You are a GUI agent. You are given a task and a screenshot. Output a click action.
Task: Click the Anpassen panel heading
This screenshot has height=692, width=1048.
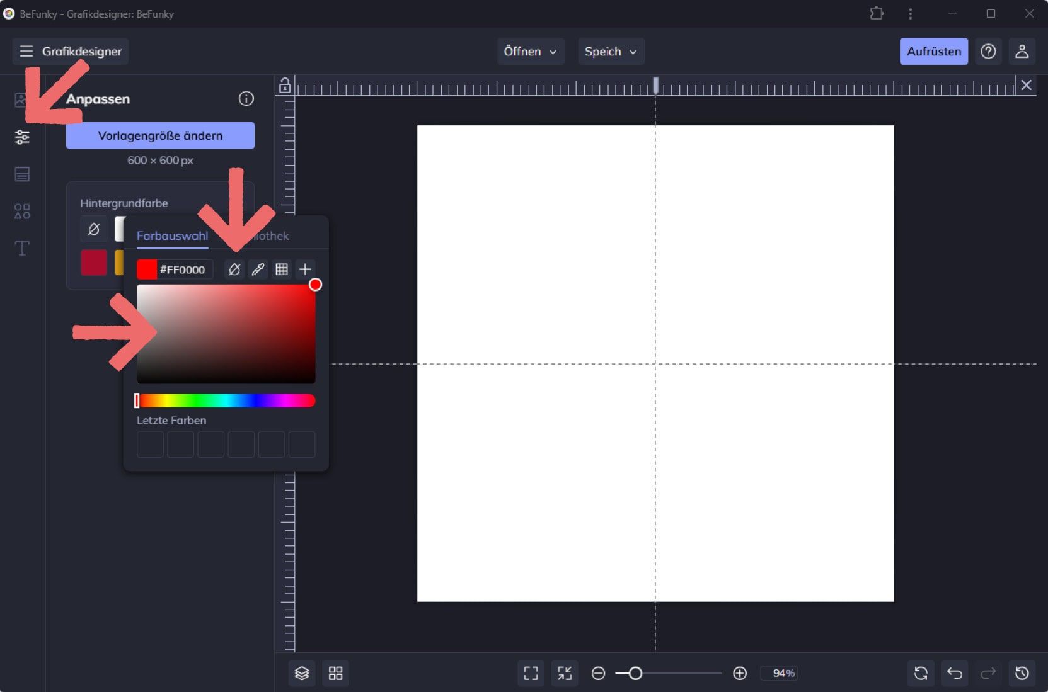coord(98,99)
